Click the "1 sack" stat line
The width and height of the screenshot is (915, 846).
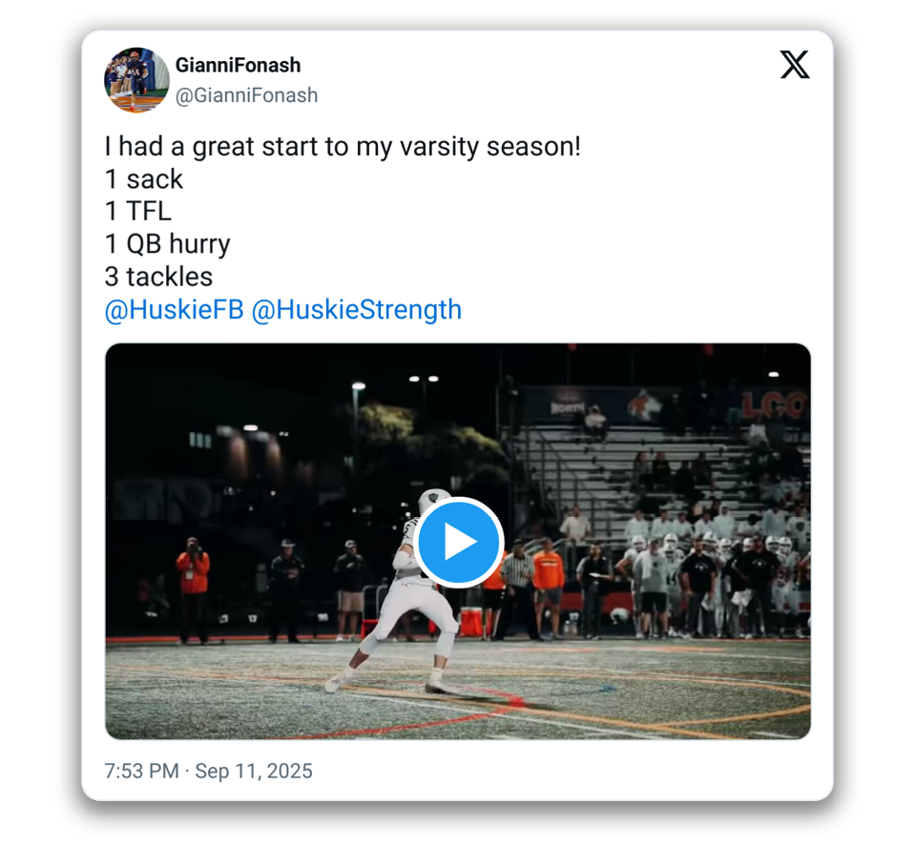(x=143, y=179)
